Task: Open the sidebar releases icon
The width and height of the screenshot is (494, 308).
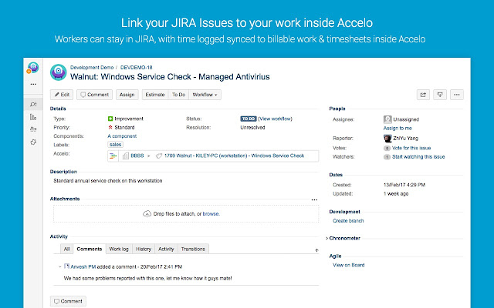Action: point(33,129)
